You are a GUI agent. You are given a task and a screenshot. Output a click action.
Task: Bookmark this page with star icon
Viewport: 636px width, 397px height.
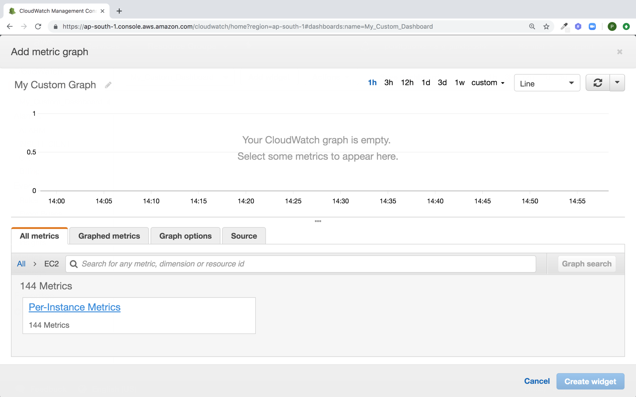546,26
